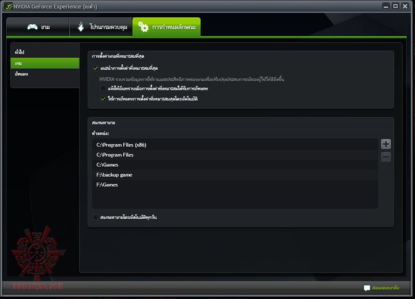
Task: Click the minus icon to remove location
Action: click(x=386, y=157)
